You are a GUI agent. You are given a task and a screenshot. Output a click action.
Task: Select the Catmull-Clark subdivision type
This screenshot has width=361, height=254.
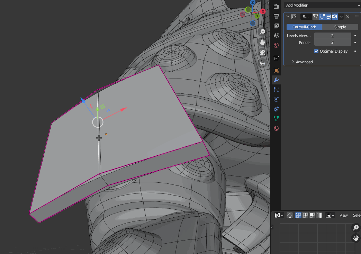coord(304,27)
